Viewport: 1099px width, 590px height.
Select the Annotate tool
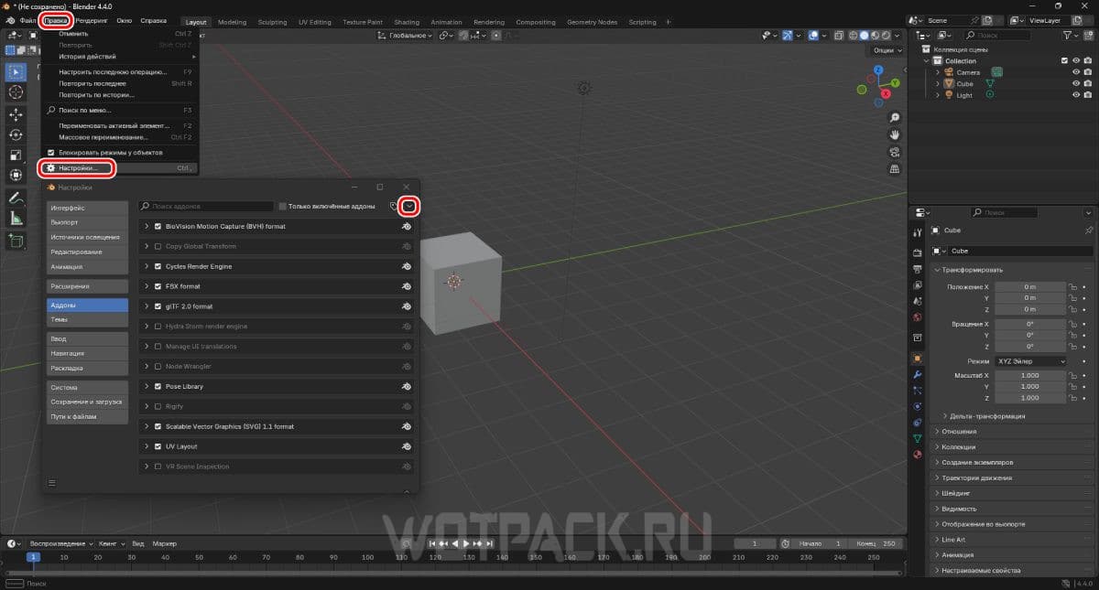pos(16,198)
